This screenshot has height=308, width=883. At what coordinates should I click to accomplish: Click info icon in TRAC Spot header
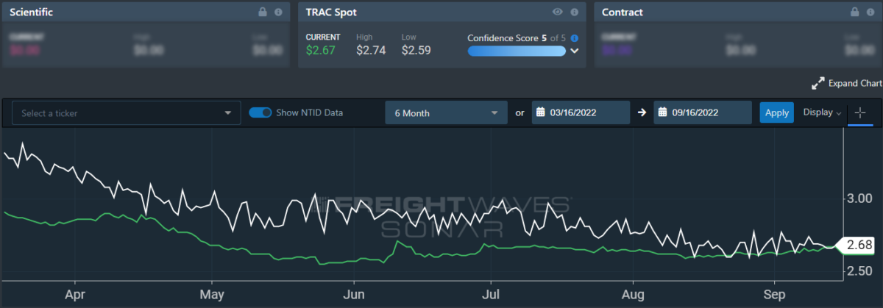(x=573, y=12)
